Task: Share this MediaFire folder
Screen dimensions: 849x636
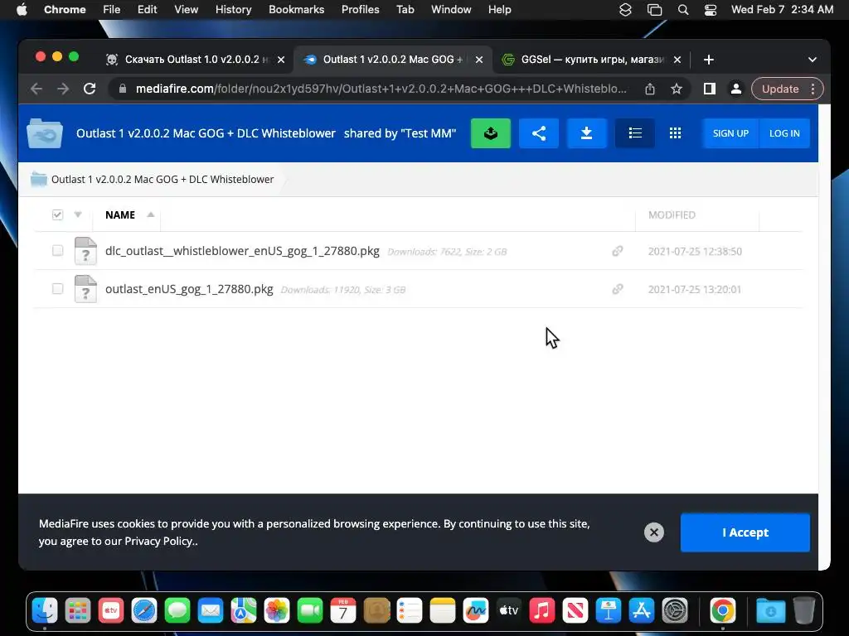Action: 539,133
